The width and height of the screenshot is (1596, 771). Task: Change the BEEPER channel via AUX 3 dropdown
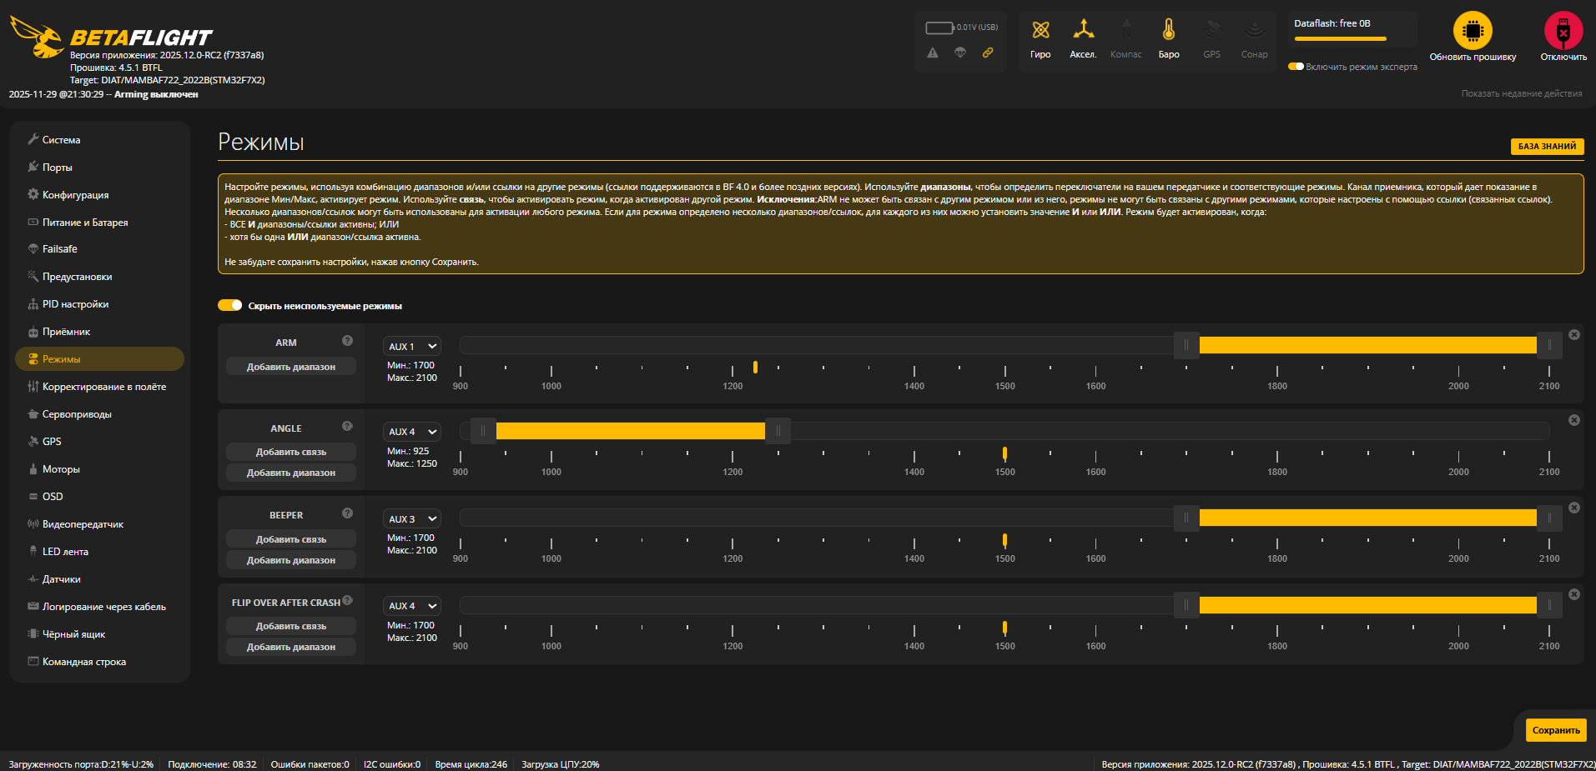pos(411,518)
